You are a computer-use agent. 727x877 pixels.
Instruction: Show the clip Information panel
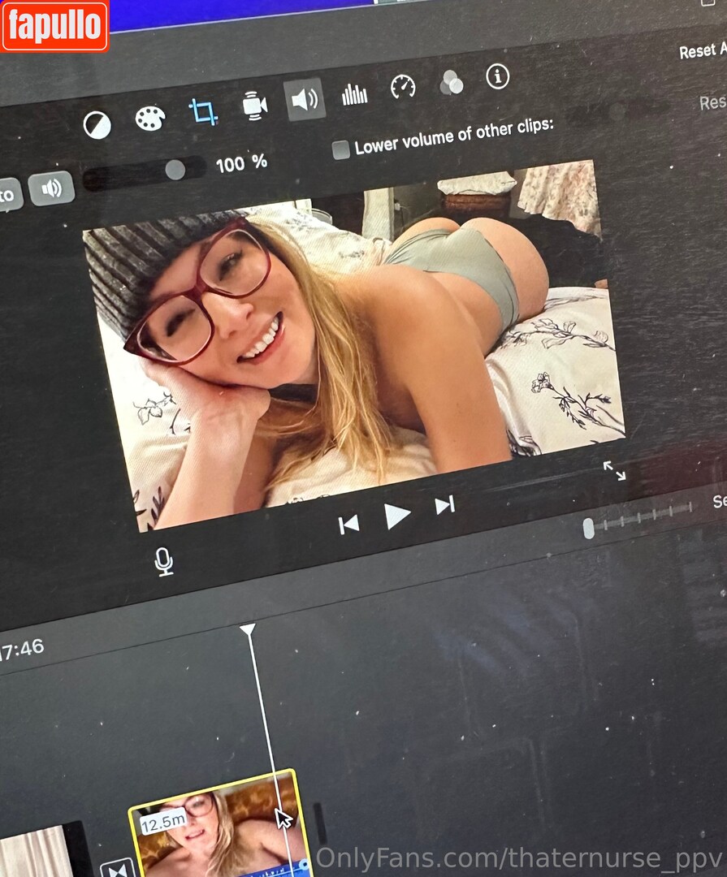tap(497, 77)
